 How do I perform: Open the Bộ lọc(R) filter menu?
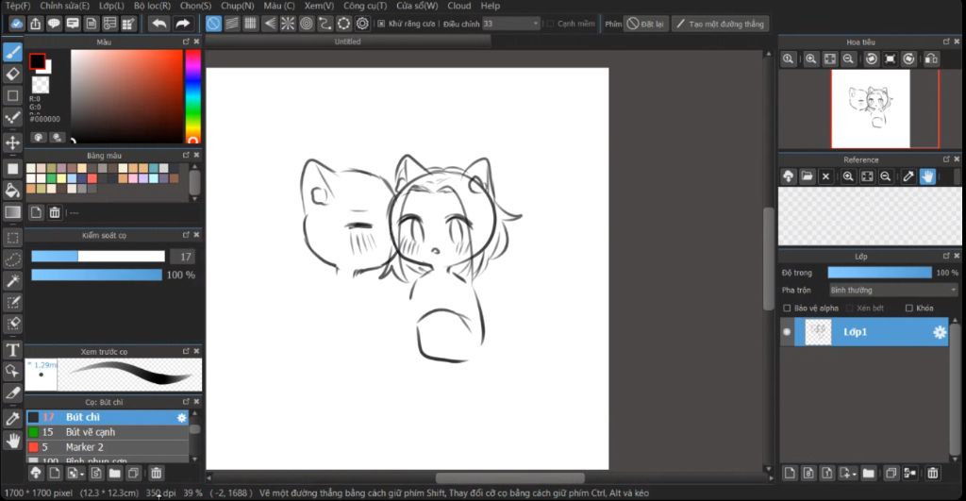pyautogui.click(x=152, y=6)
